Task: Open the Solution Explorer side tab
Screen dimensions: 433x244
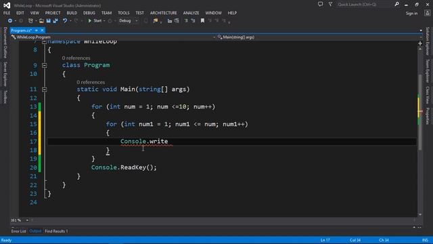Action: point(428,41)
